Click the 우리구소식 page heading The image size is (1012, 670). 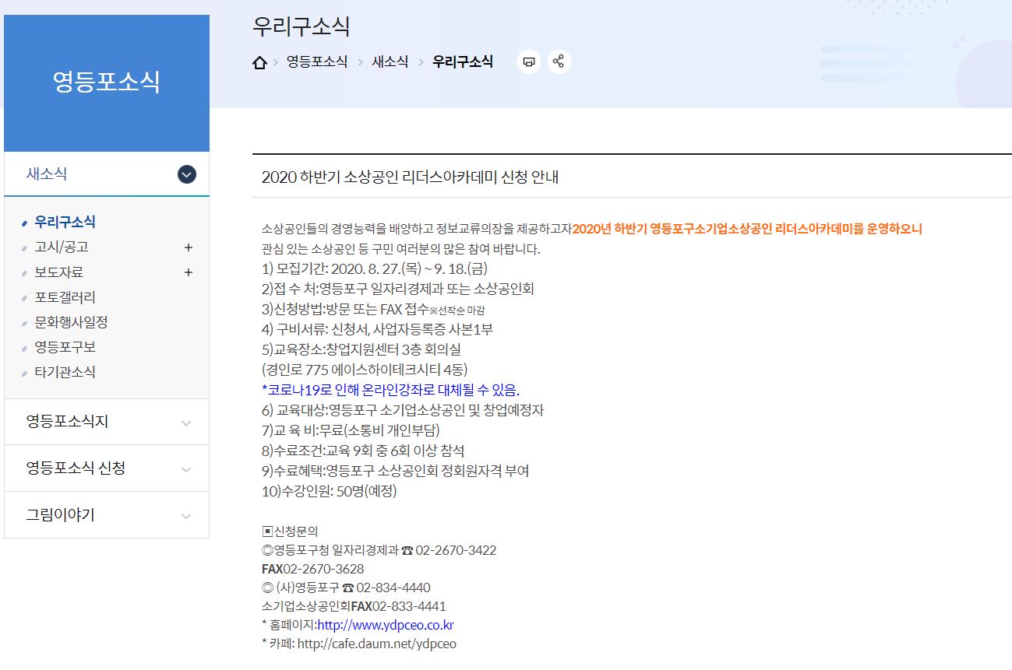tap(301, 26)
